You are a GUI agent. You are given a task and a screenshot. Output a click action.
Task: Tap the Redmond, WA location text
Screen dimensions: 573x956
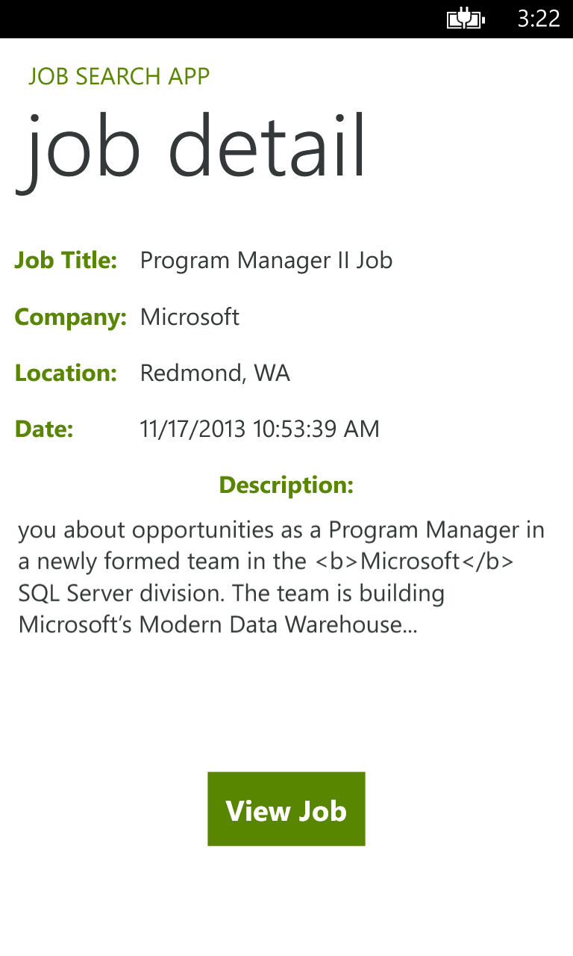[215, 373]
